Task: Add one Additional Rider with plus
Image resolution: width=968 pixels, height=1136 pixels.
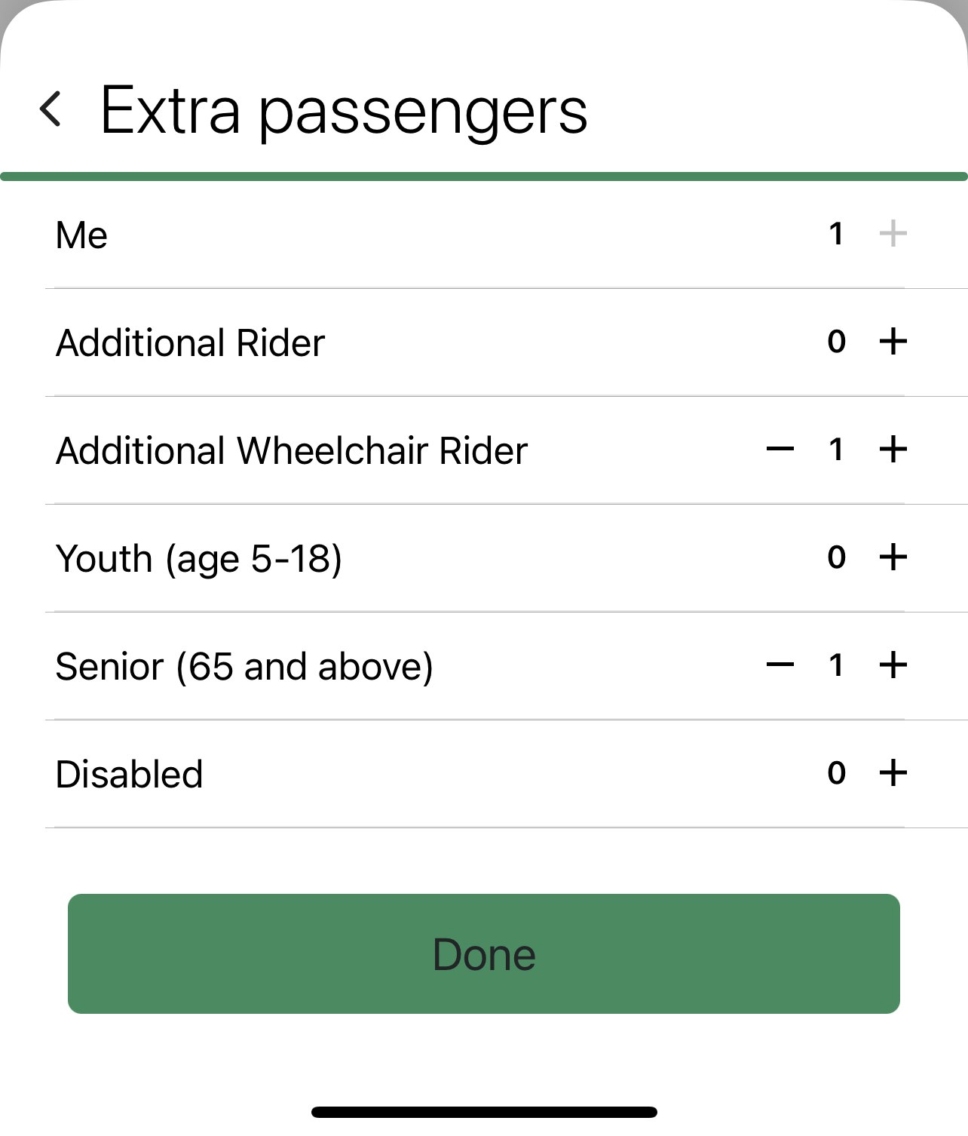Action: pyautogui.click(x=893, y=342)
